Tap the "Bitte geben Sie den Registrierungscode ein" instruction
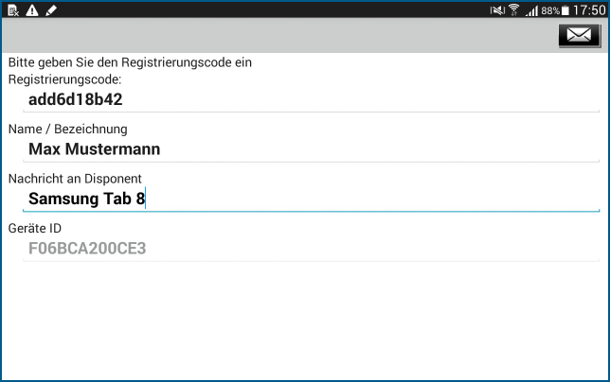Image resolution: width=610 pixels, height=382 pixels. tap(130, 63)
